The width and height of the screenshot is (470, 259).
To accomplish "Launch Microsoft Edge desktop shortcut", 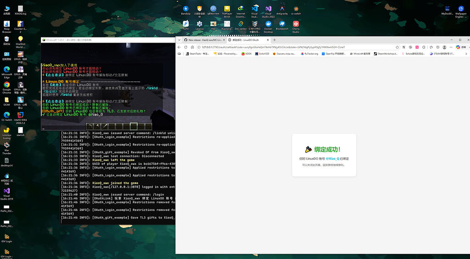I will [x=6, y=73].
